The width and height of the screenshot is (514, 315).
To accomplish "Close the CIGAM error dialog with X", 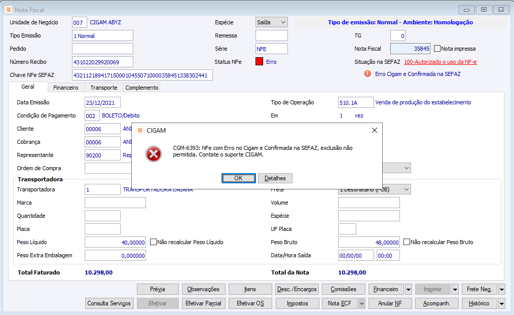I will pos(375,130).
